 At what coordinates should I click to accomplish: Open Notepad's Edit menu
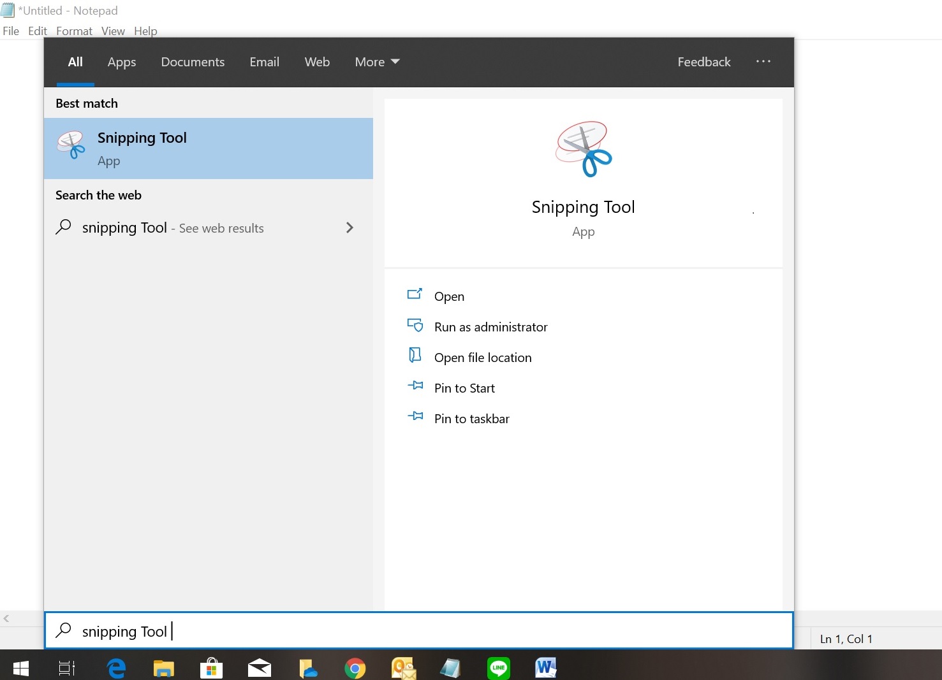coord(38,31)
